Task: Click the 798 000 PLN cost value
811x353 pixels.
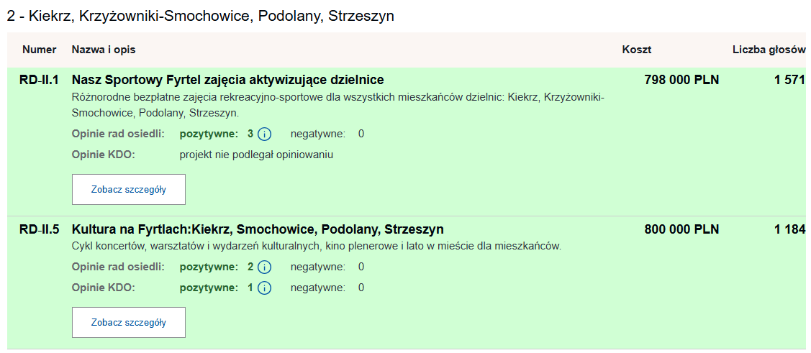Action: click(681, 80)
